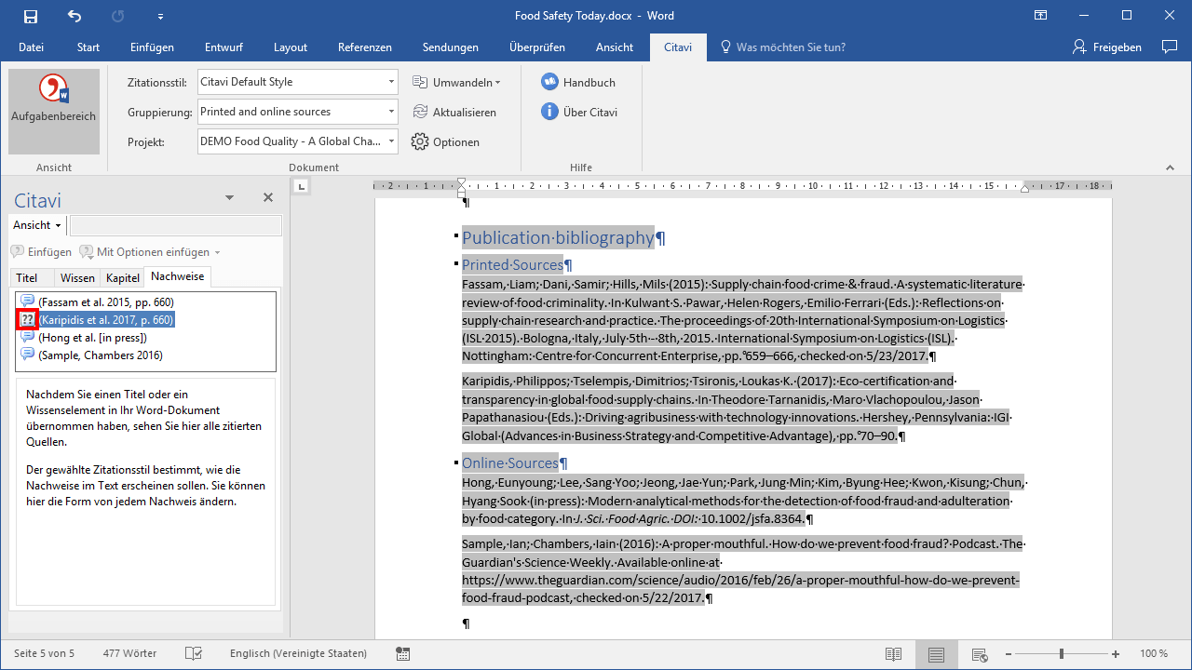1192x670 pixels.
Task: Open the Referenzen ribbon tab
Action: 364,47
